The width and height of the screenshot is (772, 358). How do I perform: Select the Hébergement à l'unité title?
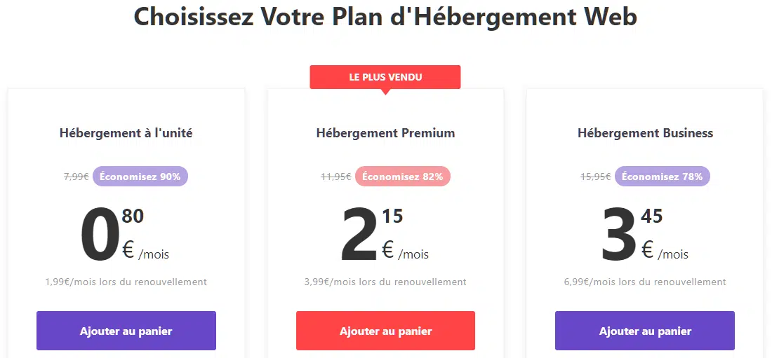coord(126,133)
